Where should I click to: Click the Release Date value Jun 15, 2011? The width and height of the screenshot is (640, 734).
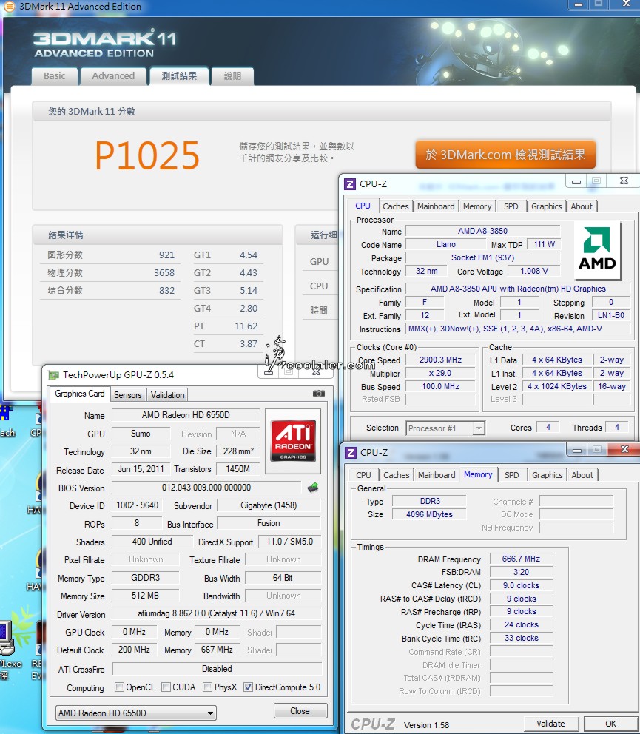pos(141,470)
